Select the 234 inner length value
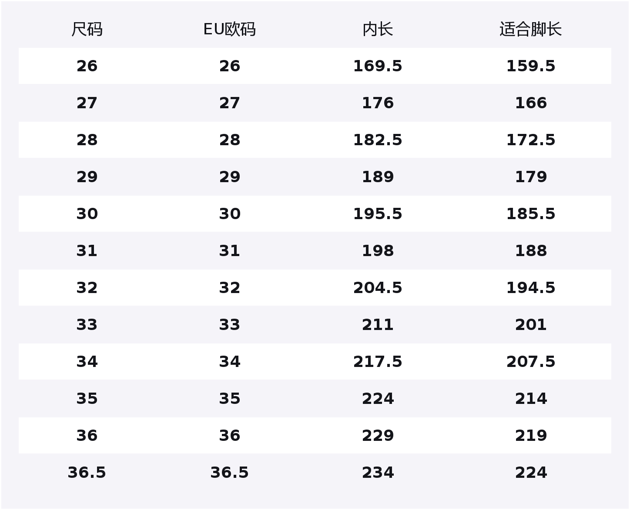 pyautogui.click(x=378, y=473)
